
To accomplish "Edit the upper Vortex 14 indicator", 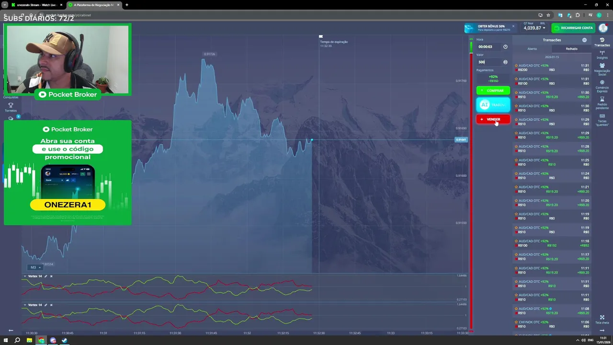I will coord(45,276).
